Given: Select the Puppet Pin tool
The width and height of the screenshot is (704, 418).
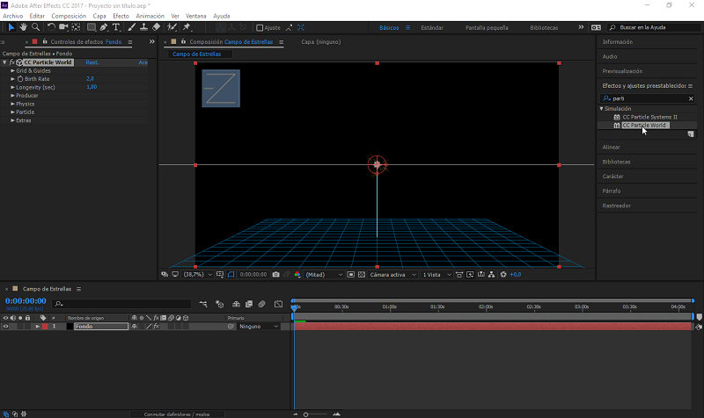Looking at the screenshot, I should click(x=187, y=27).
